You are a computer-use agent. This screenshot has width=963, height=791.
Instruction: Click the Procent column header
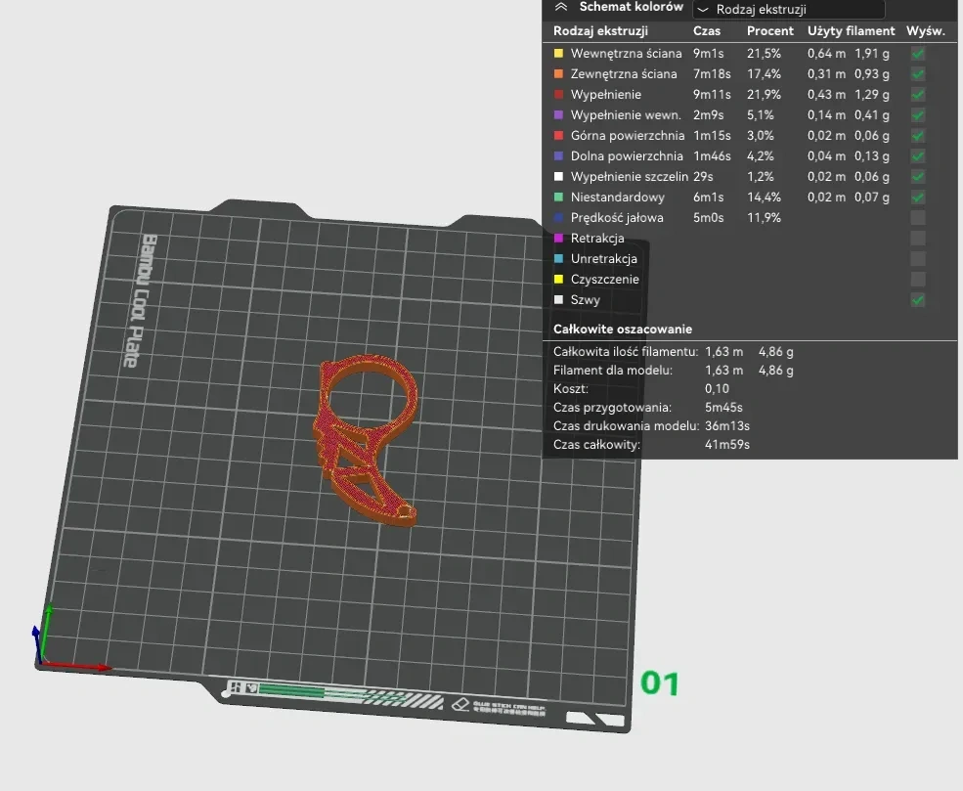(x=770, y=31)
